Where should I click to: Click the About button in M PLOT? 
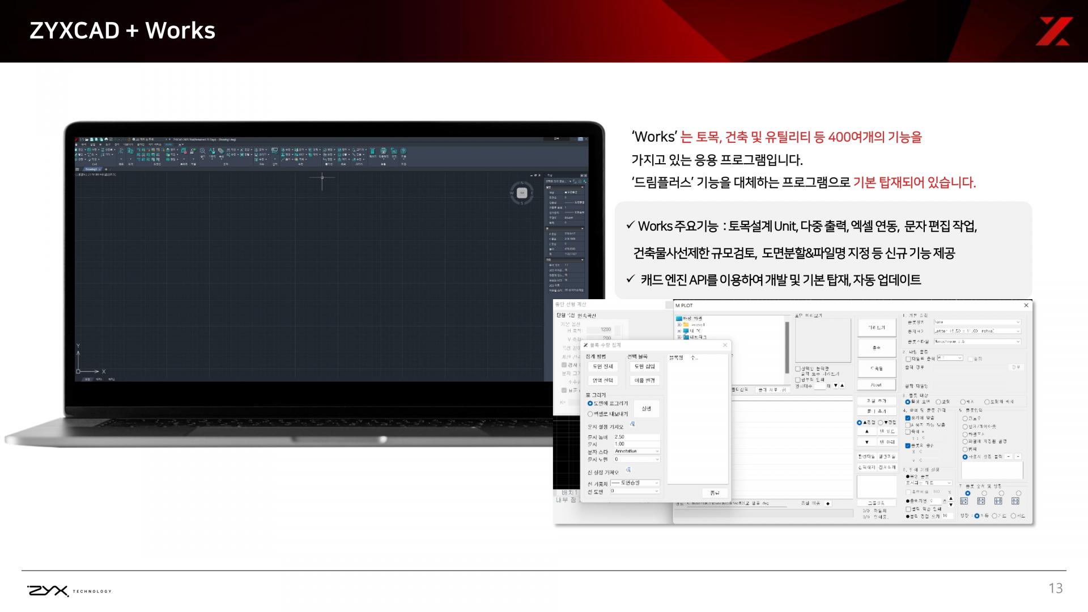click(876, 385)
